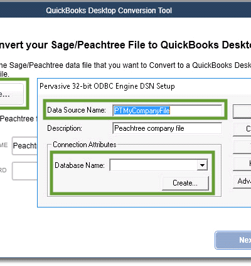Click the Database Name label
251x266 pixels.
coord(80,165)
